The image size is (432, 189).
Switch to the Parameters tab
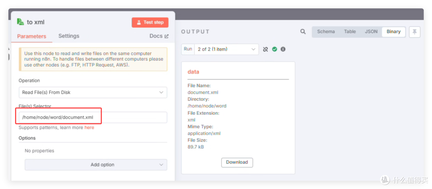tap(32, 36)
